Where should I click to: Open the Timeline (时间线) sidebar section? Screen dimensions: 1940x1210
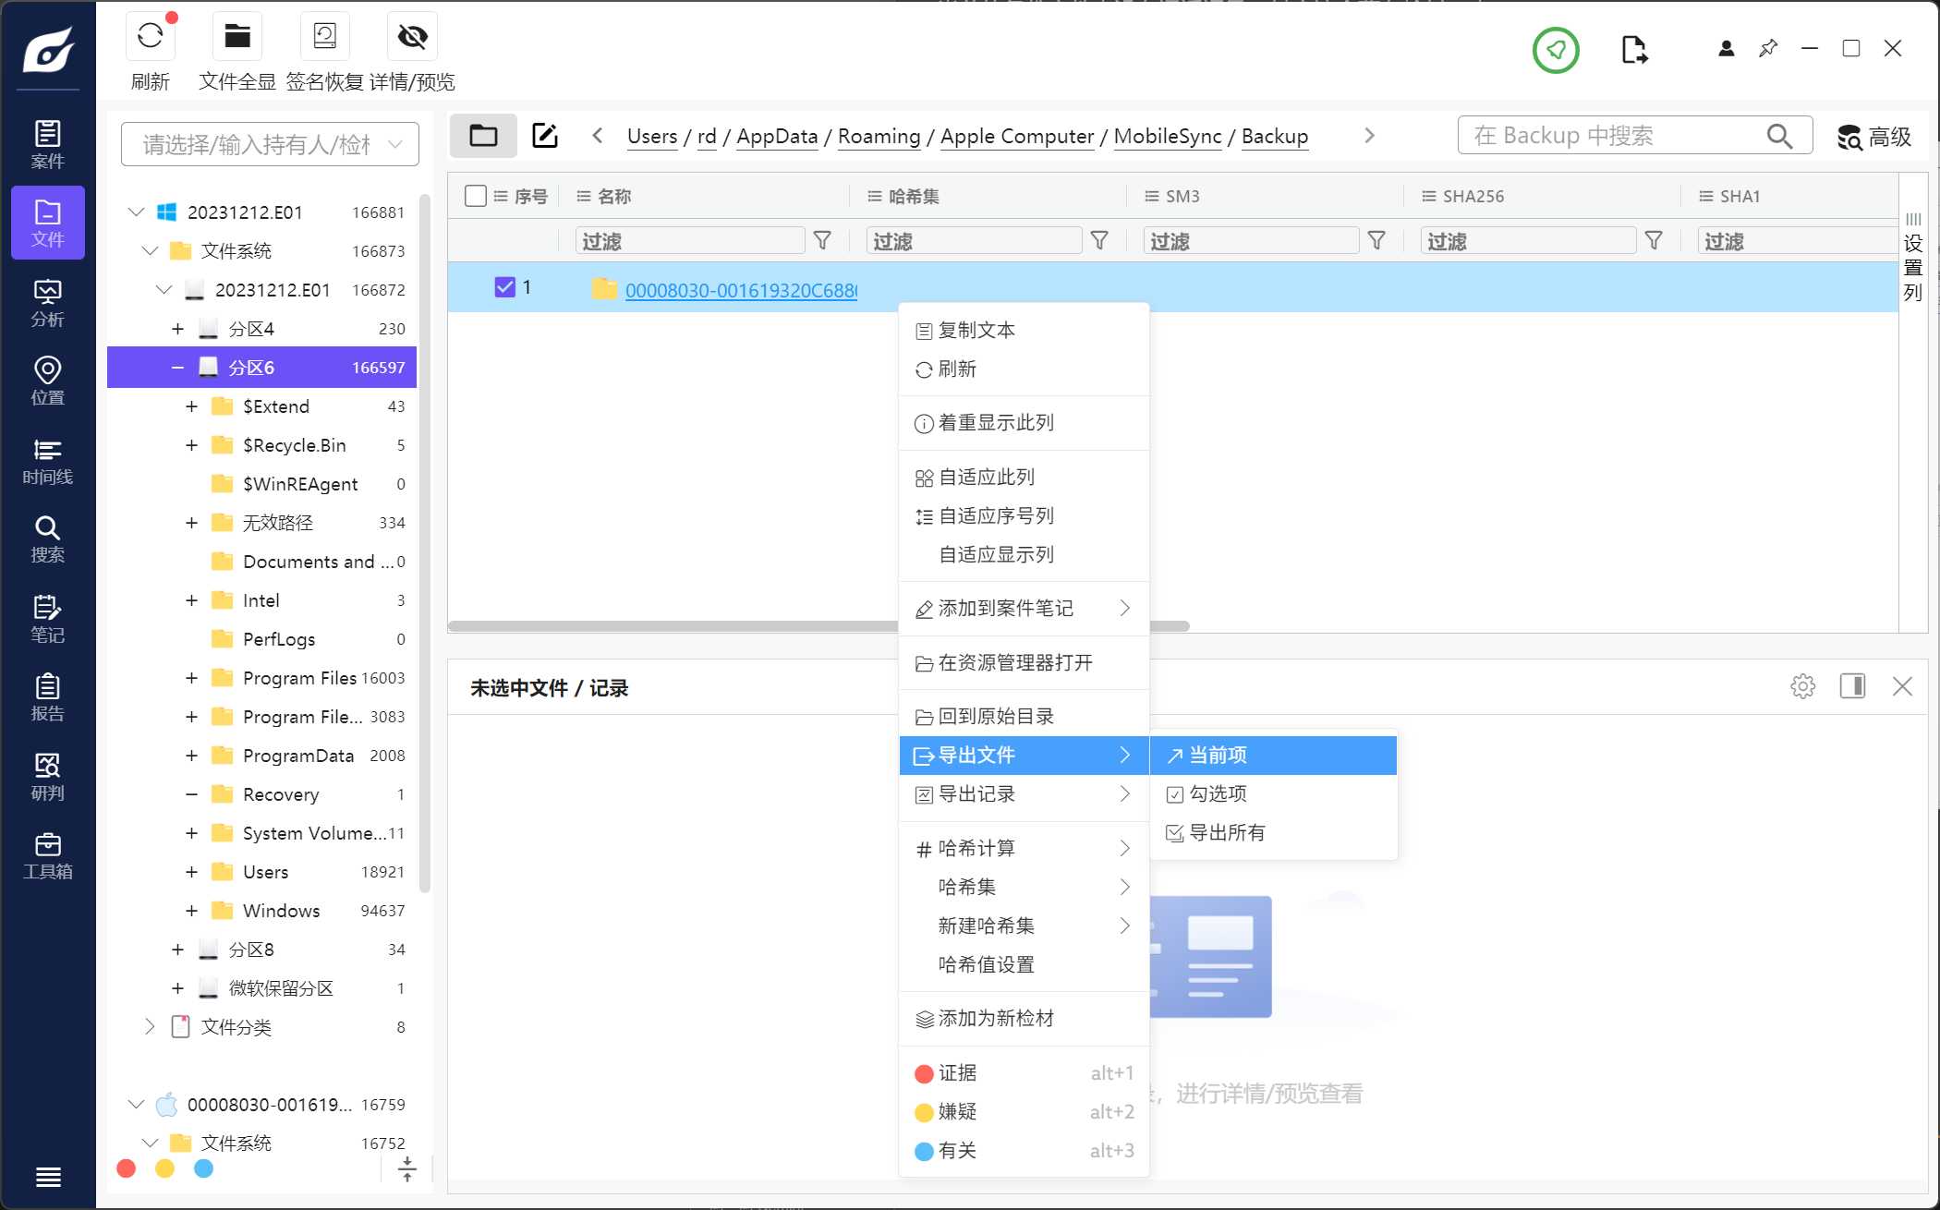click(x=48, y=461)
